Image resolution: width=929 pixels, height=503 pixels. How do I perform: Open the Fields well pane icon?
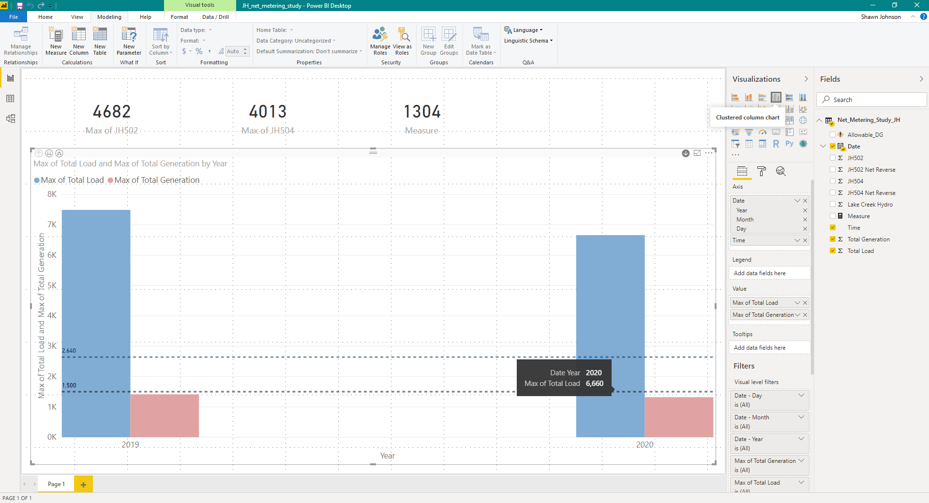coord(742,171)
